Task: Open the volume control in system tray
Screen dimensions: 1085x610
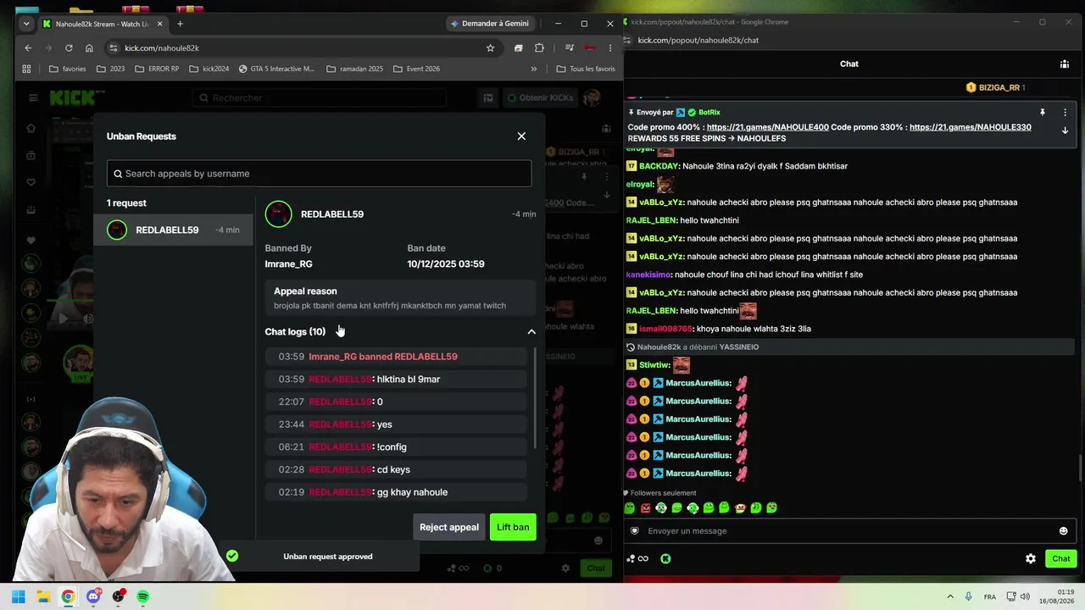Action: pyautogui.click(x=1025, y=596)
